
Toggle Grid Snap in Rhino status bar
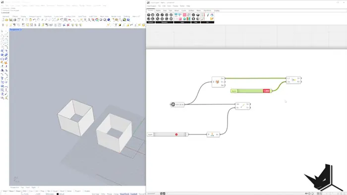[95, 194]
